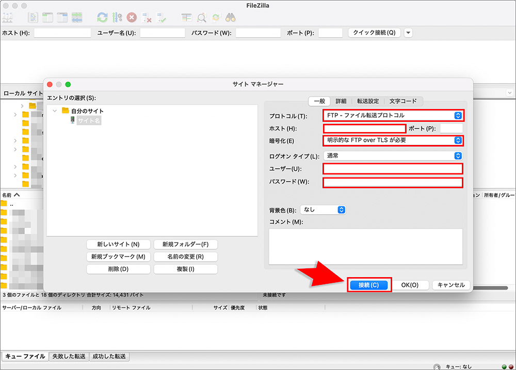Click the OK(O) button
The height and width of the screenshot is (370, 516).
pos(410,285)
